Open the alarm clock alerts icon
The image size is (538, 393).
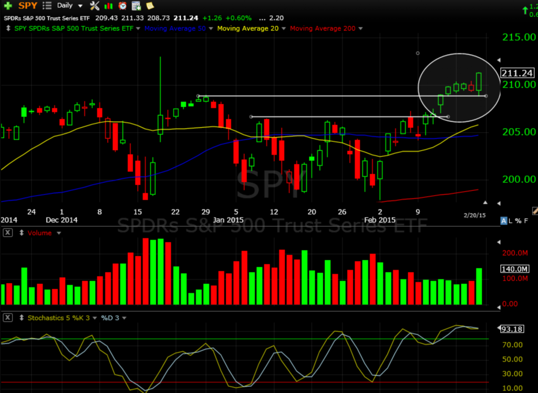pos(122,5)
